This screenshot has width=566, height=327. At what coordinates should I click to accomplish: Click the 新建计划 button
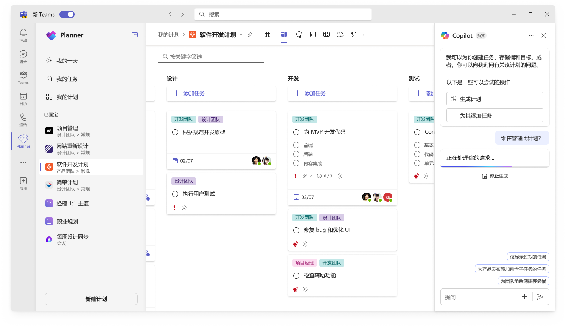[91, 299]
